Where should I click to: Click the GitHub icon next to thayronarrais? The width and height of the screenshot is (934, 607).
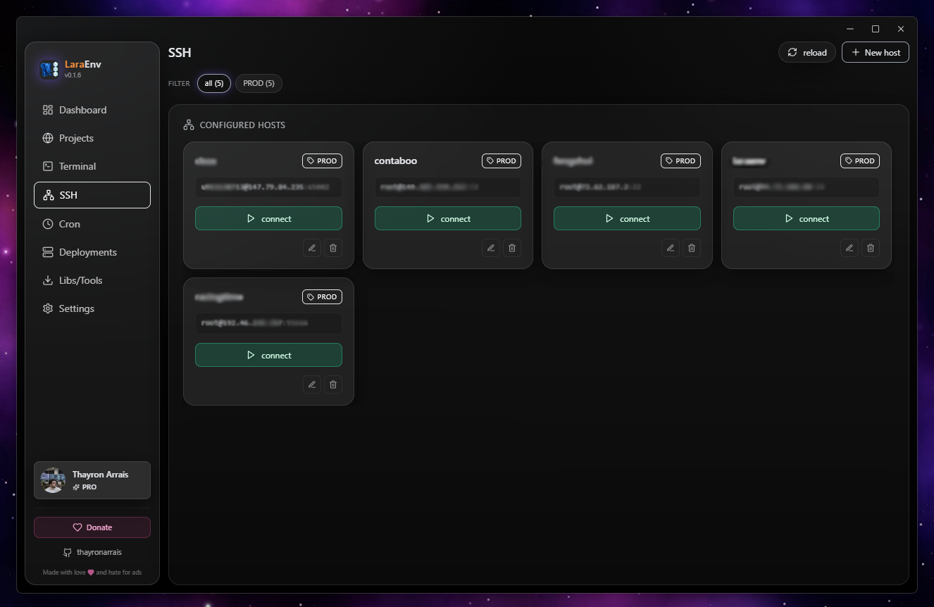tap(68, 553)
